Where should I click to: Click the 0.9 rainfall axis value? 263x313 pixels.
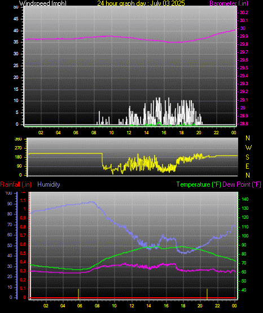click(x=23, y=218)
